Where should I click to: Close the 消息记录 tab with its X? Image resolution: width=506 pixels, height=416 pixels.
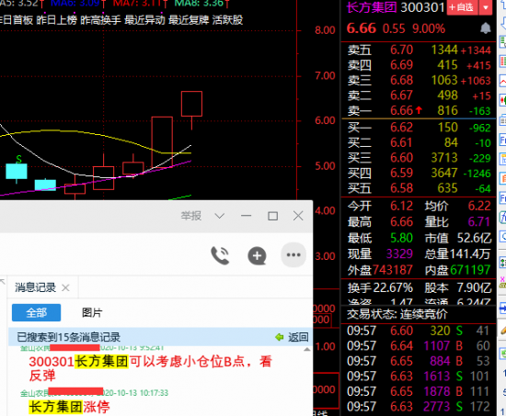click(65, 287)
